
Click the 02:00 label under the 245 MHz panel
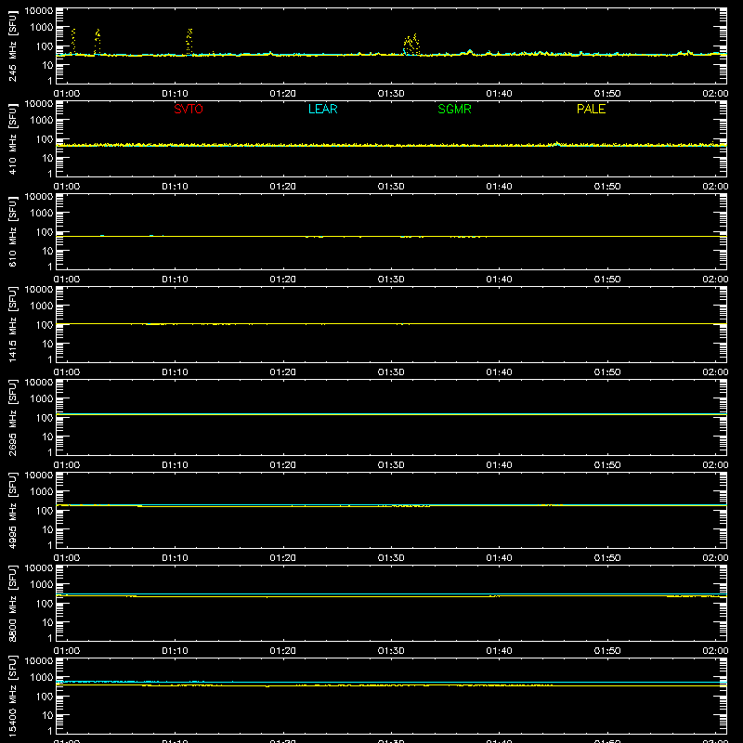[715, 94]
